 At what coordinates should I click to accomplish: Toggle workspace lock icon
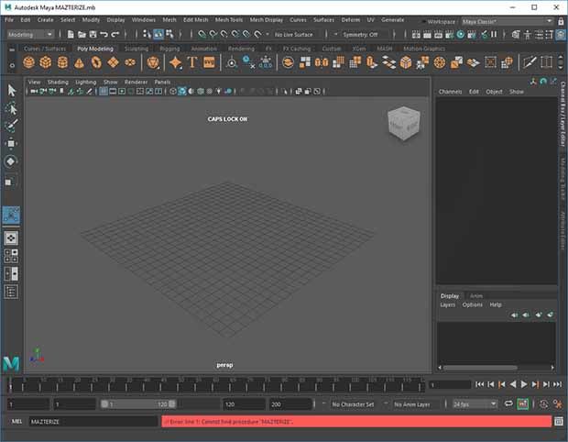click(x=561, y=22)
